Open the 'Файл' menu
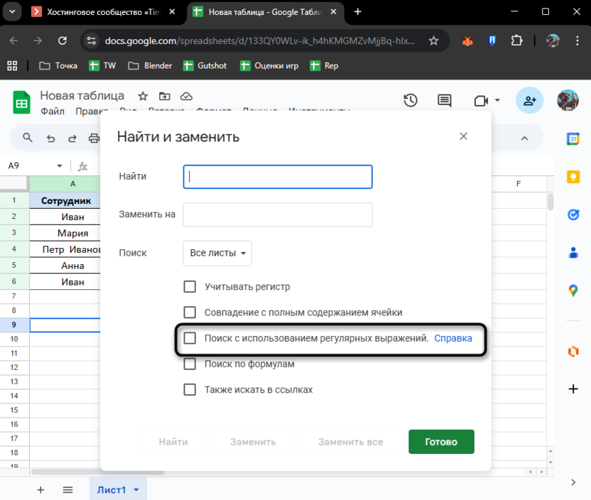 [53, 111]
